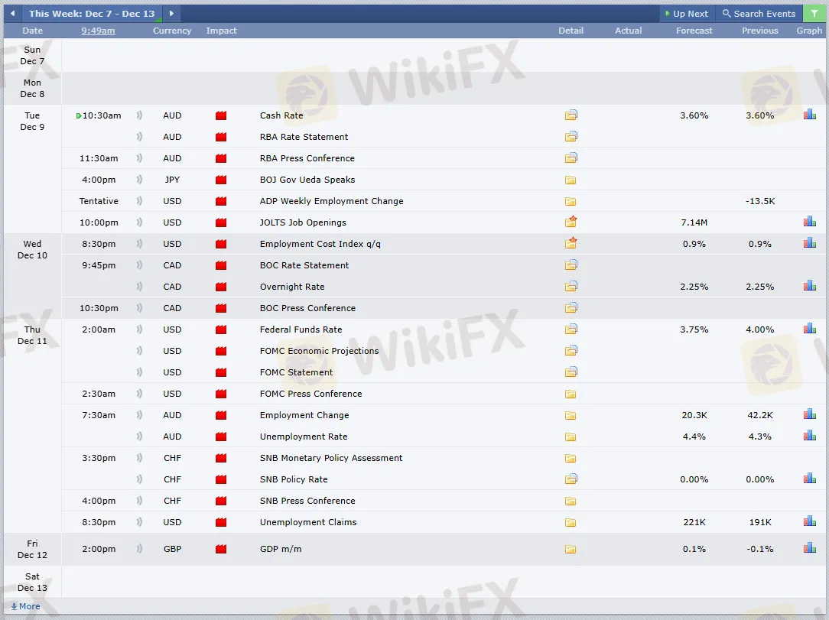Open the calendar filter funnel icon
Viewport: 829px width, 620px height.
pos(814,14)
